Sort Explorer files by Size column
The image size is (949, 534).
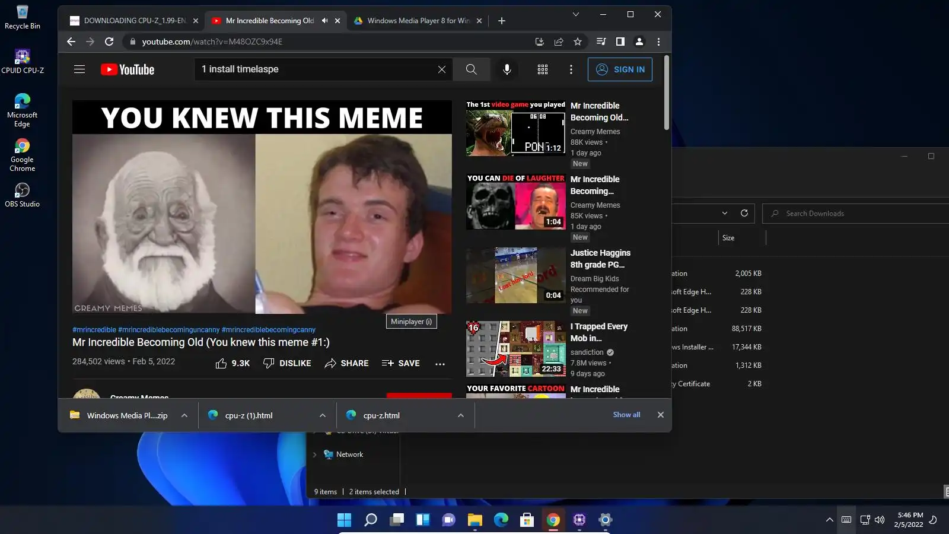tap(728, 238)
